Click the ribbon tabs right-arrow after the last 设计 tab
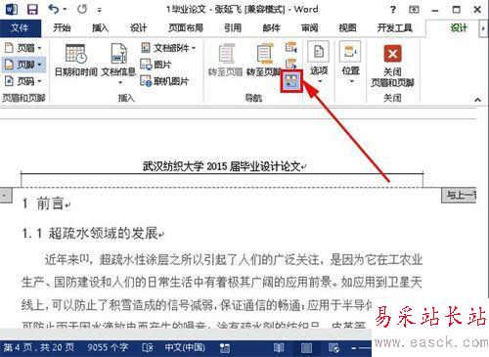 (483, 28)
